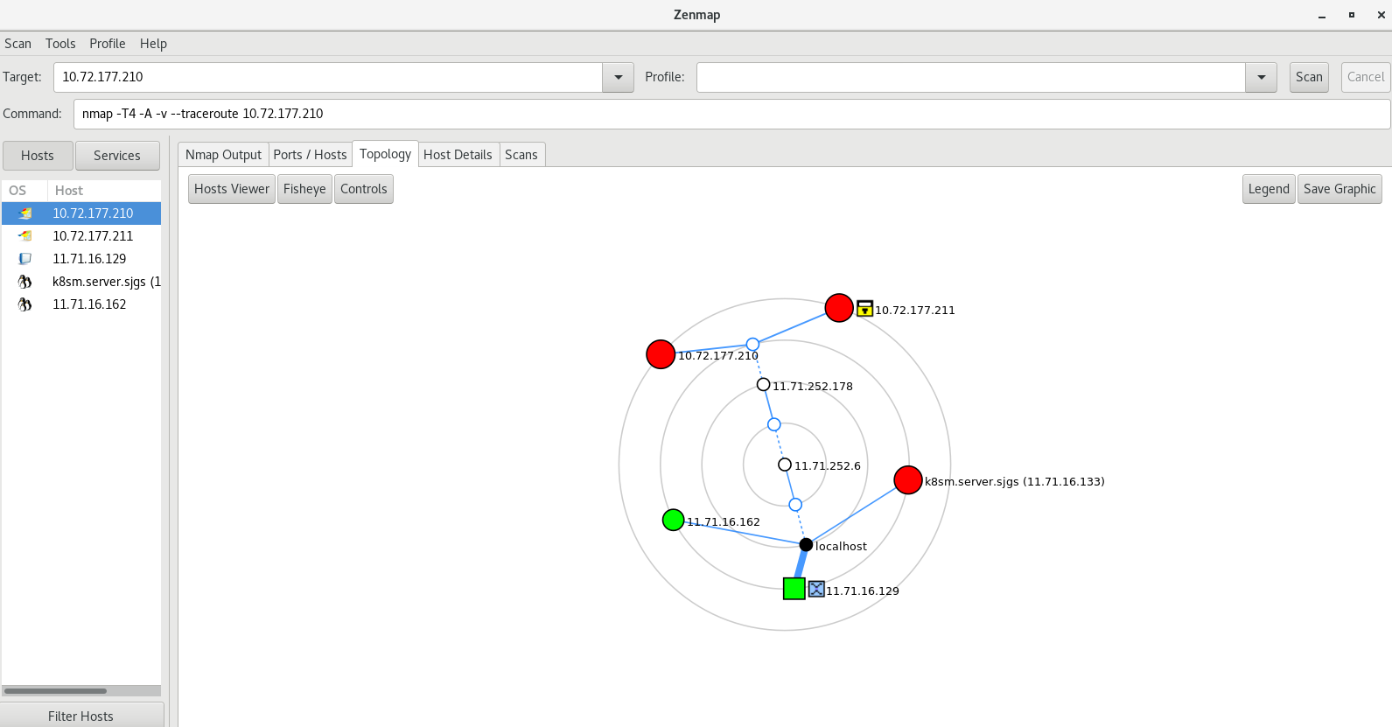The width and height of the screenshot is (1392, 727).
Task: Sort by Host column header
Action: [104, 191]
